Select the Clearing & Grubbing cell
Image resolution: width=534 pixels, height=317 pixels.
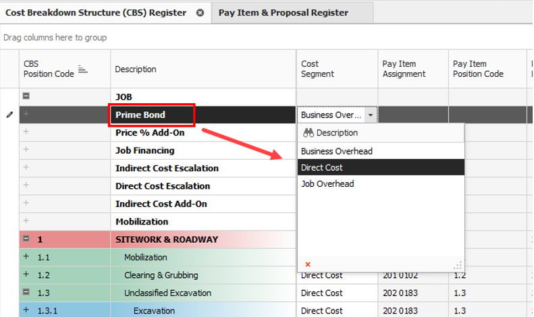[203, 275]
